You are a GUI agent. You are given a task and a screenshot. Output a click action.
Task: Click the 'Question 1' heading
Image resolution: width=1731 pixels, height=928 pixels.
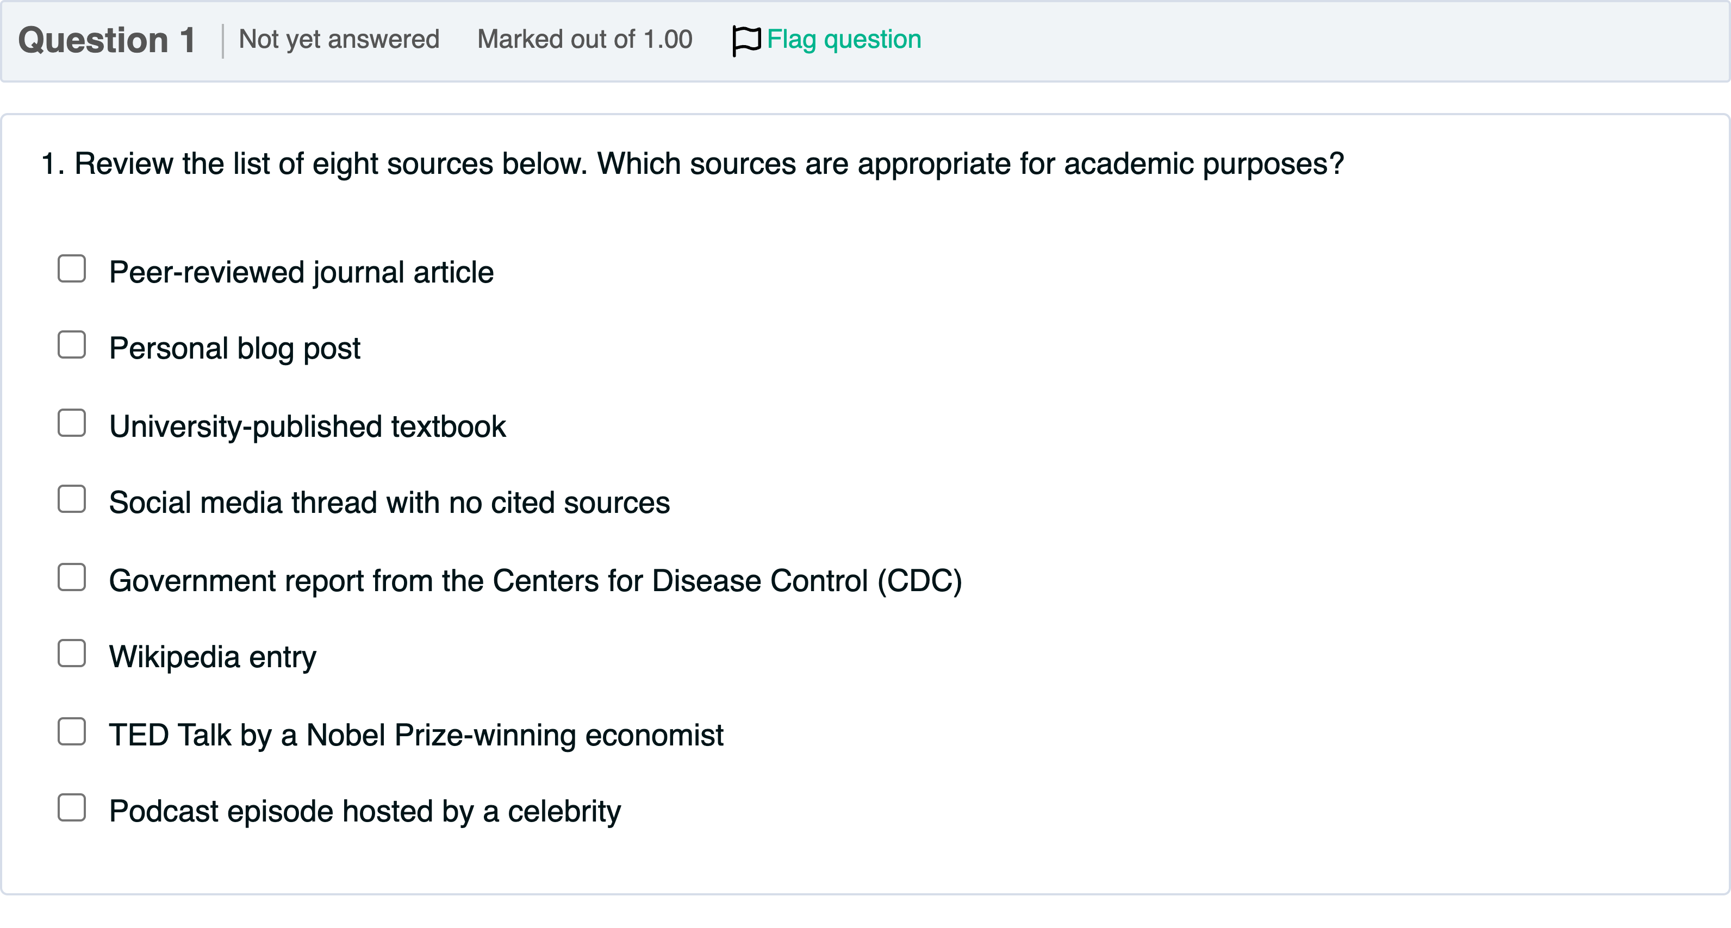click(107, 40)
